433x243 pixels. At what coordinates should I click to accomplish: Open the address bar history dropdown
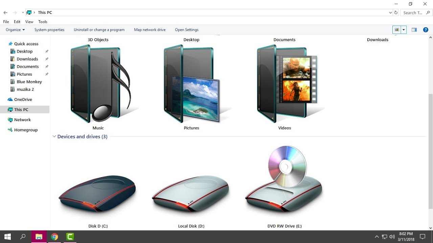point(390,12)
